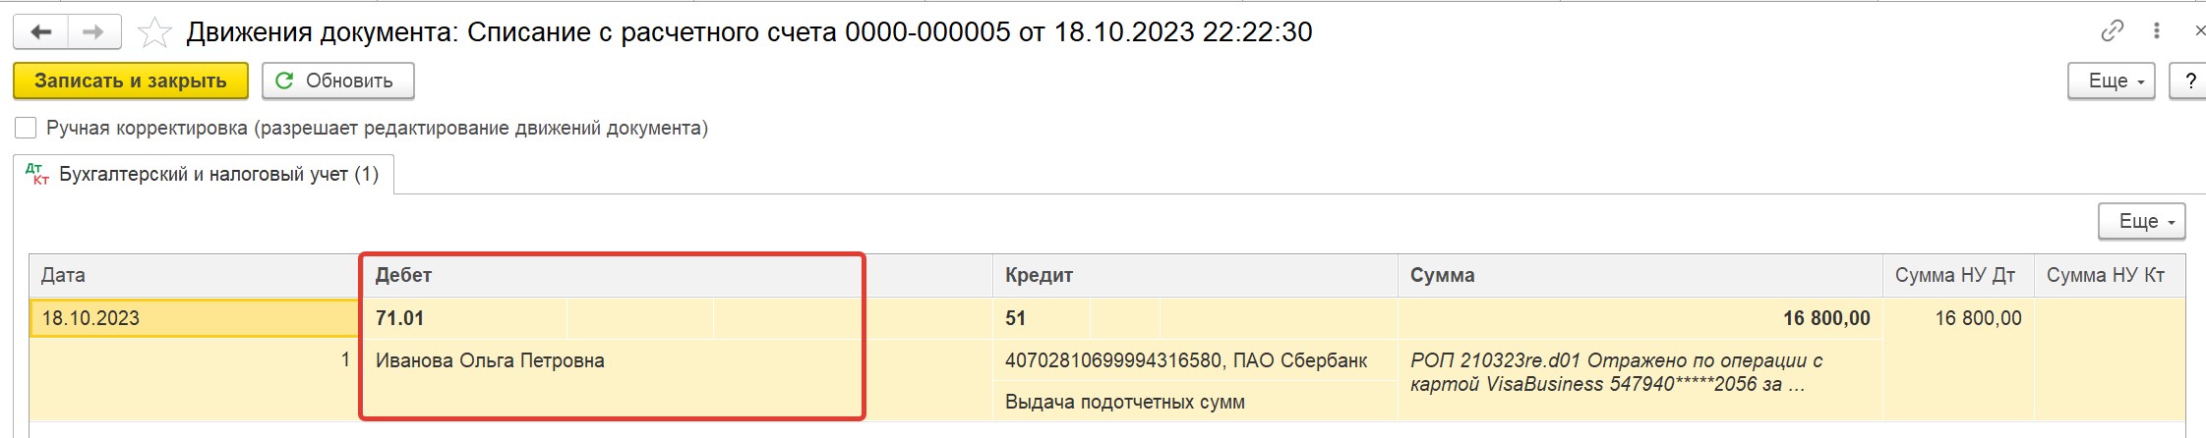Expand the top Еще dropdown menu

[x=2111, y=81]
